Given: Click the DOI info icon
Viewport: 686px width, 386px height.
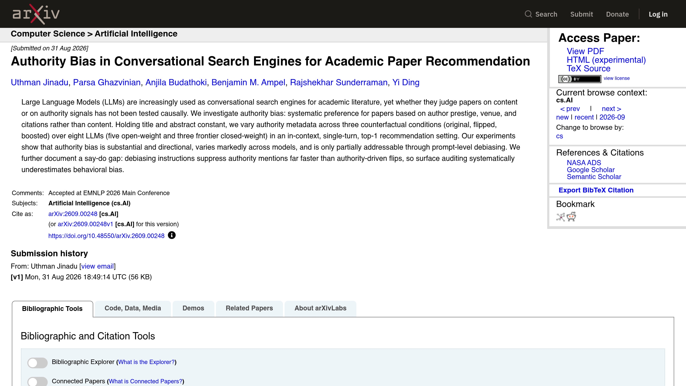Looking at the screenshot, I should 171,235.
